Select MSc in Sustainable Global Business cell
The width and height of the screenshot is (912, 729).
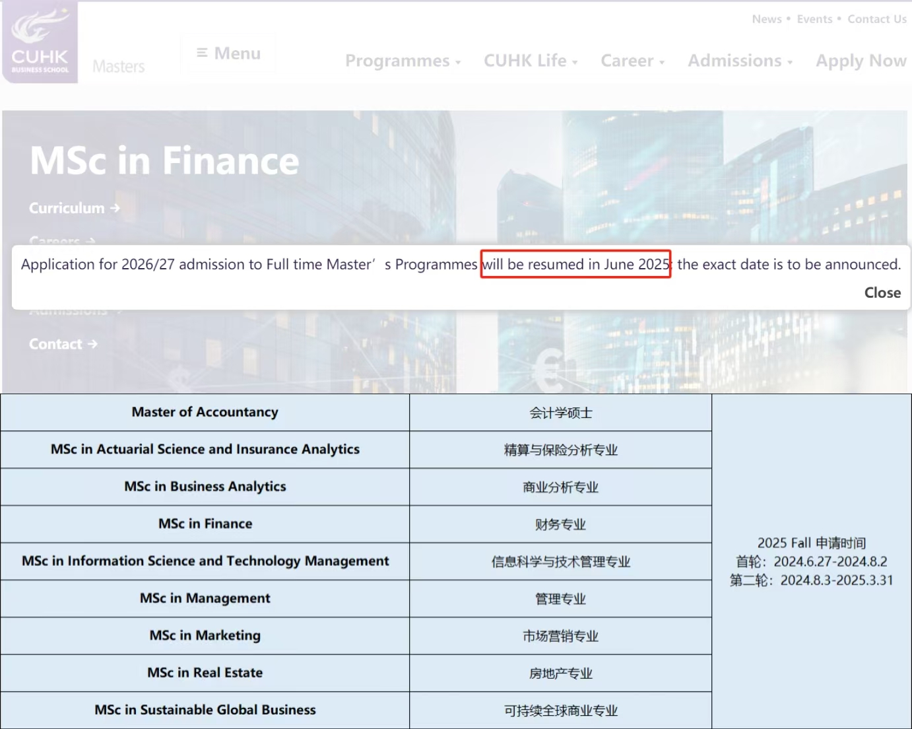tap(205, 711)
